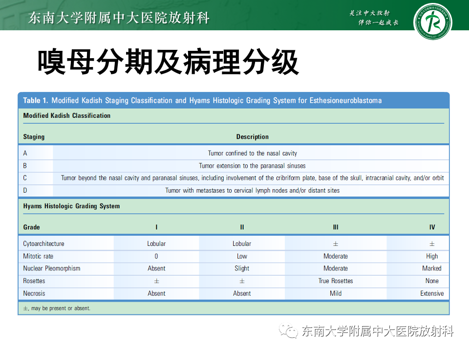Click stage 'D' cell in Kadish table
The width and height of the screenshot is (469, 352).
click(25, 190)
